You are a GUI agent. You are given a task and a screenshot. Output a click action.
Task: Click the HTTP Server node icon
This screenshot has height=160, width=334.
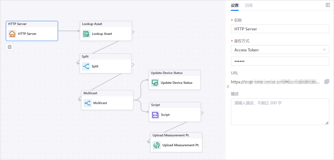point(12,34)
